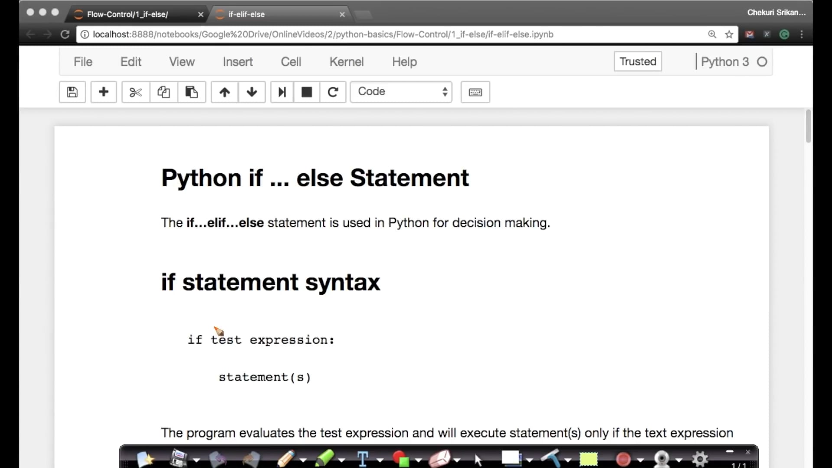The height and width of the screenshot is (468, 832).
Task: Click the add cell icon
Action: (x=104, y=91)
